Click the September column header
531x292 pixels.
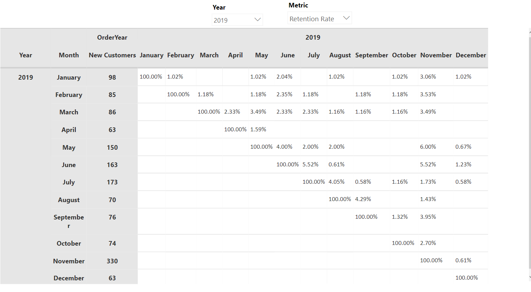click(371, 55)
